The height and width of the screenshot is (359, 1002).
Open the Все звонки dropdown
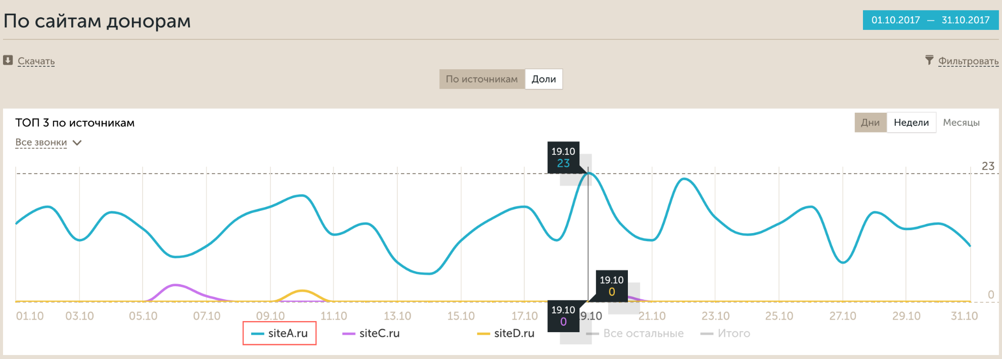[x=41, y=143]
